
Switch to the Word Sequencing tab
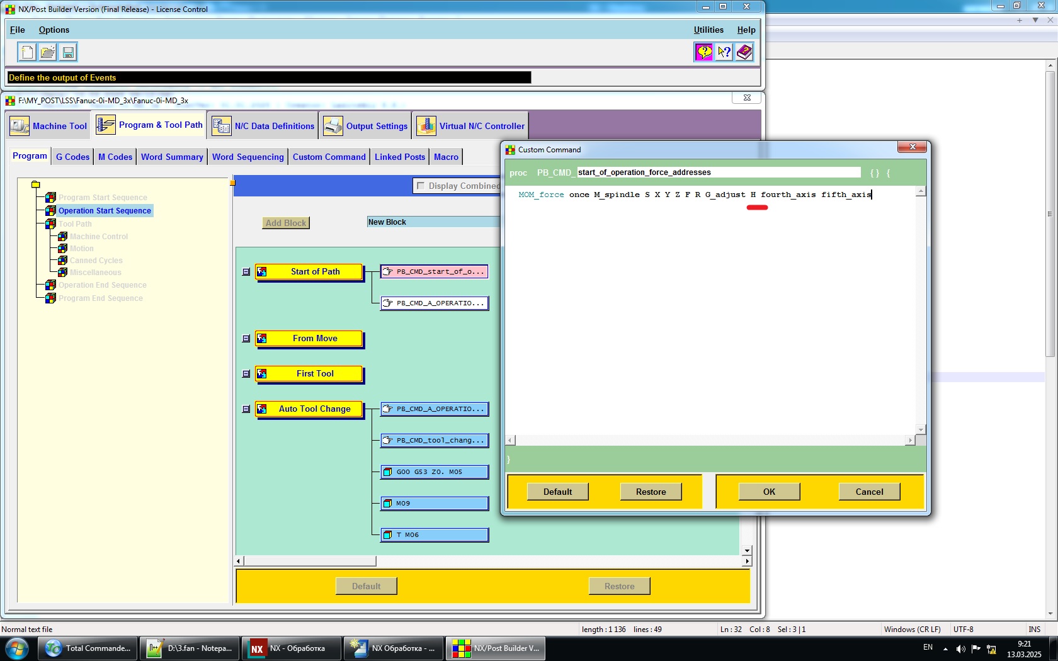(x=248, y=157)
